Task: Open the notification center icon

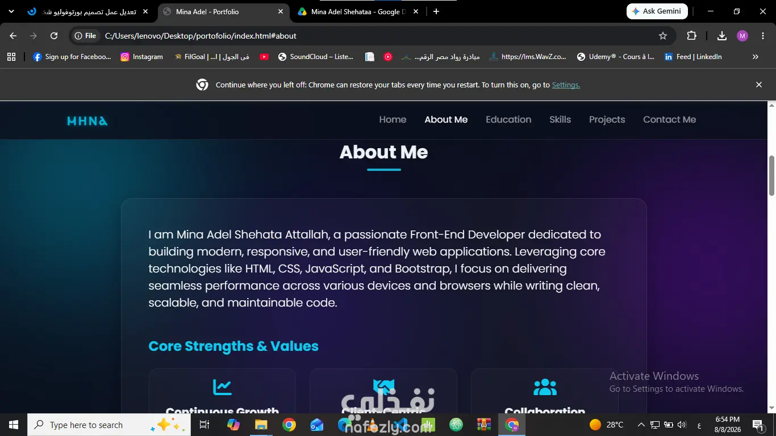Action: point(757,425)
